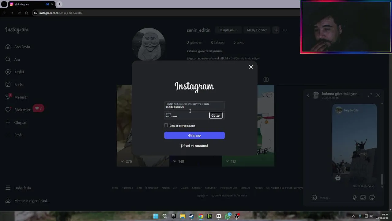Click the browser home icon
Image resolution: width=392 pixels, height=221 pixels.
point(26,13)
